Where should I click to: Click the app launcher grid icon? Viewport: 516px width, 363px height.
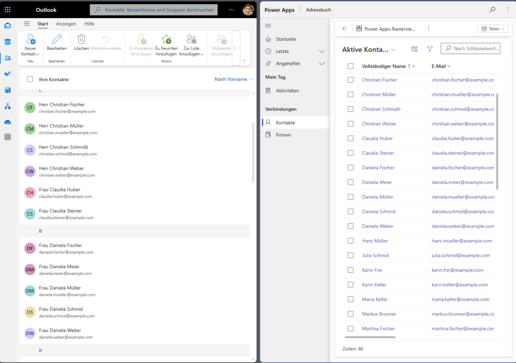[7, 9]
